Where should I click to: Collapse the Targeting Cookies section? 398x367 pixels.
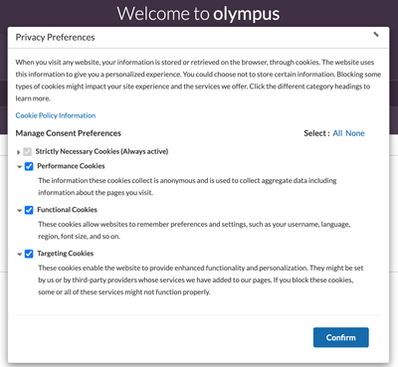19,255
